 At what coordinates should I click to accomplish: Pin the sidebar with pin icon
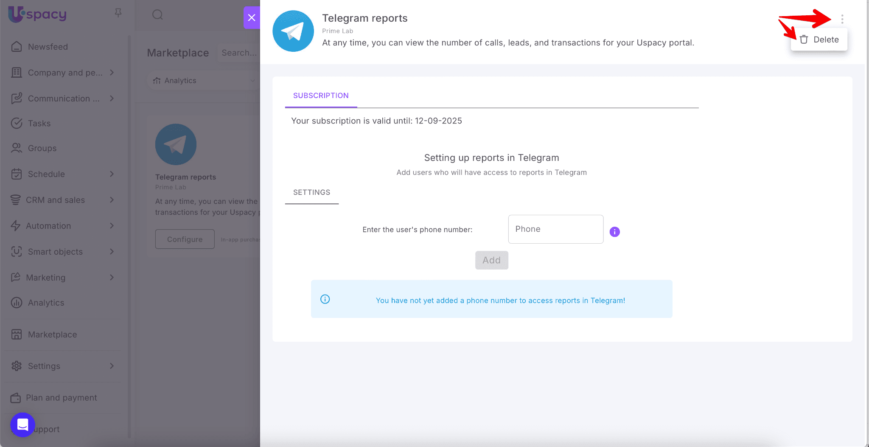tap(118, 13)
